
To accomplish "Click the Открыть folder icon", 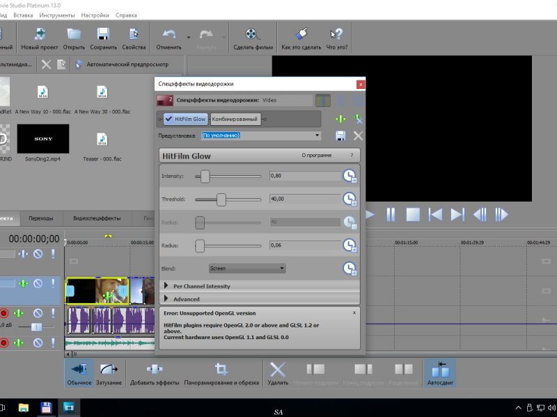I will tap(74, 34).
